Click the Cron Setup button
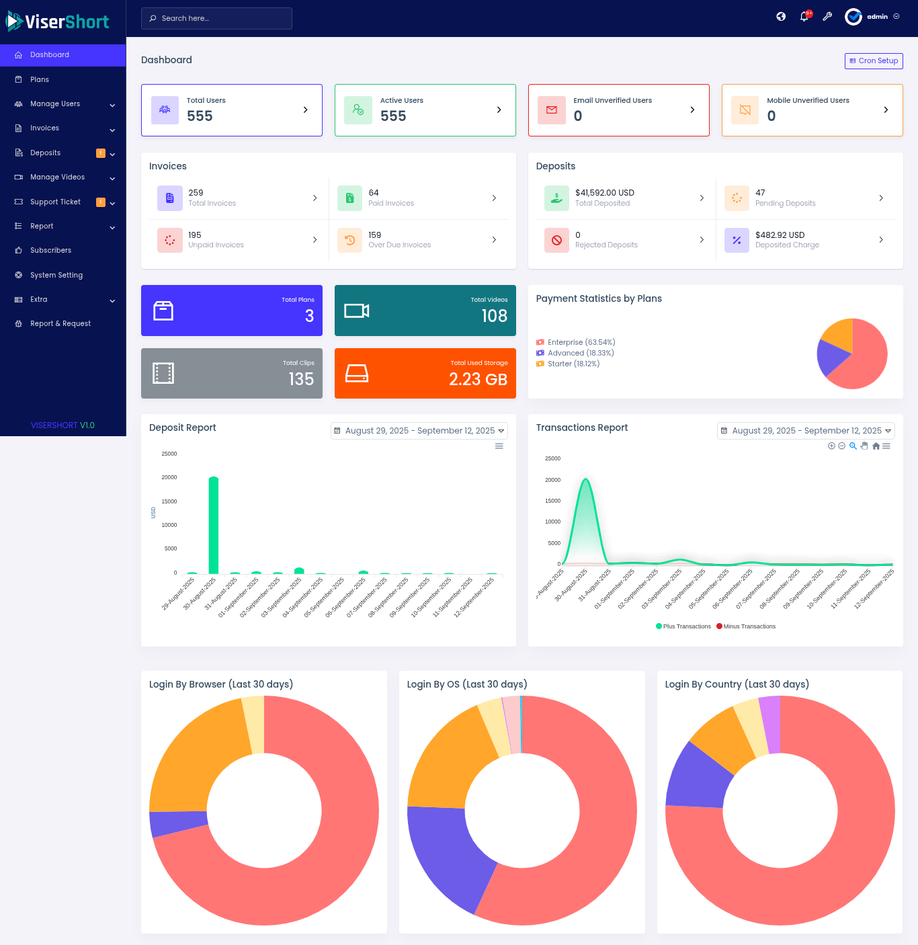 click(x=873, y=60)
